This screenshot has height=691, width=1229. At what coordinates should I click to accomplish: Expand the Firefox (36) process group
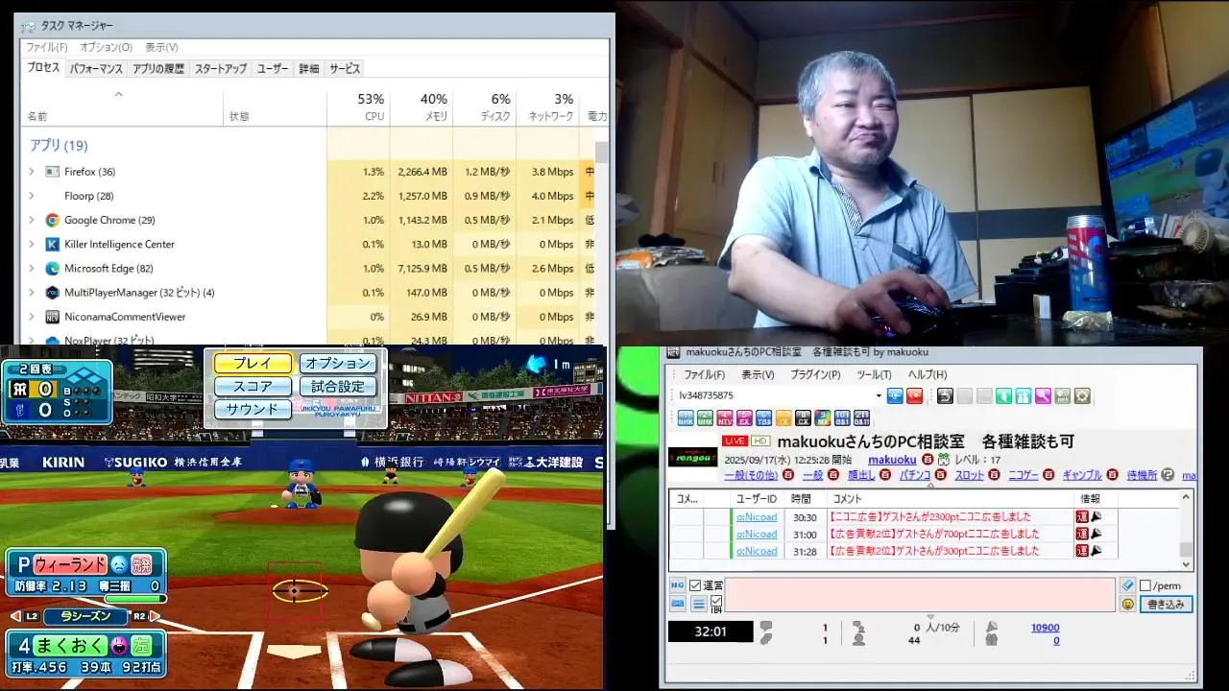click(31, 172)
